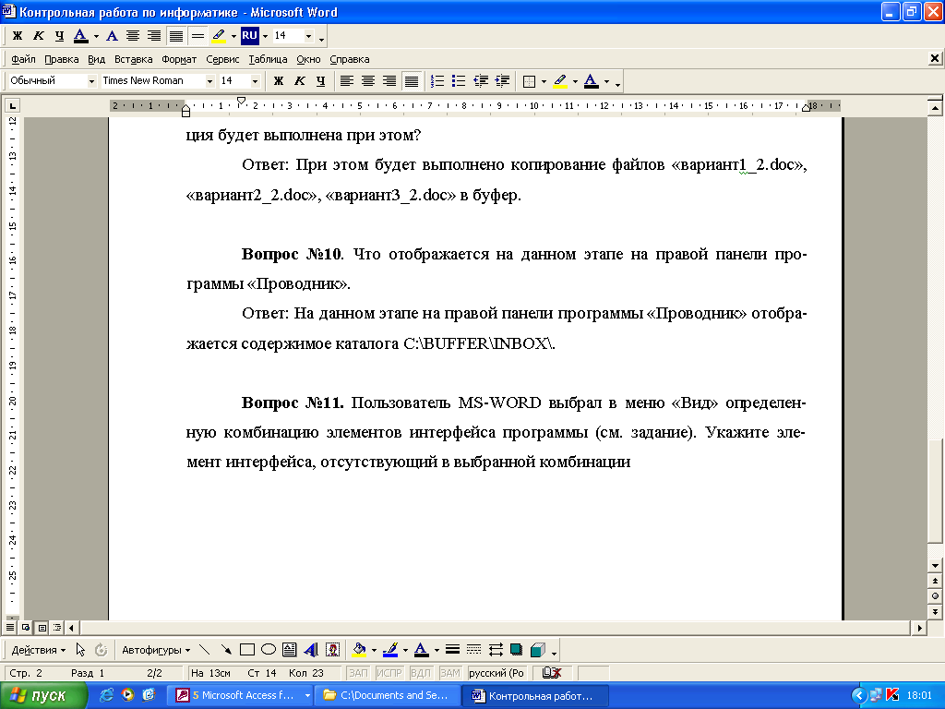This screenshot has width=945, height=709.
Task: Open the Arrow Style icon
Action: 496,649
